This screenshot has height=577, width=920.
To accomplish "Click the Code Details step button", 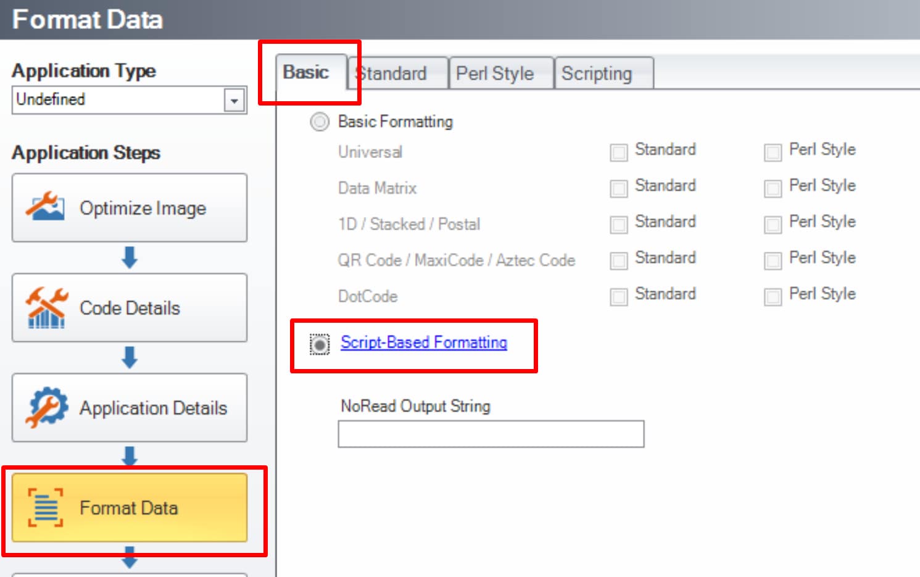I will 130,308.
